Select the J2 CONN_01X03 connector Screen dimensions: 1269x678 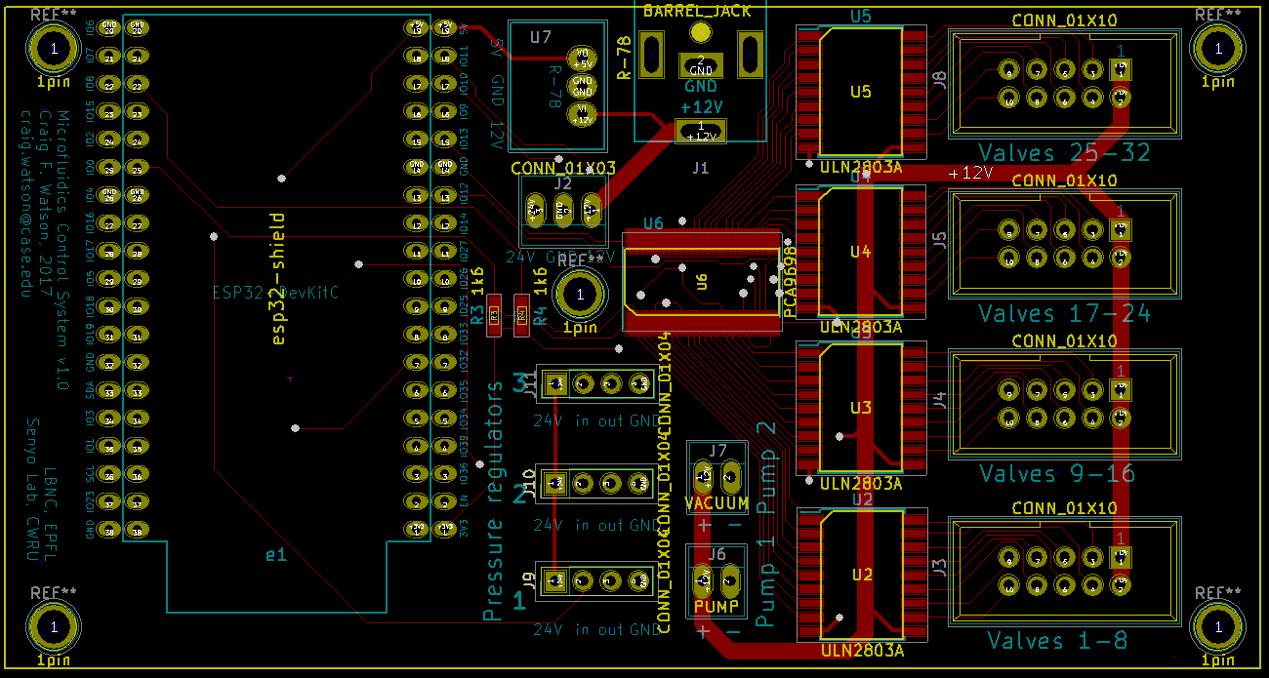(x=562, y=208)
